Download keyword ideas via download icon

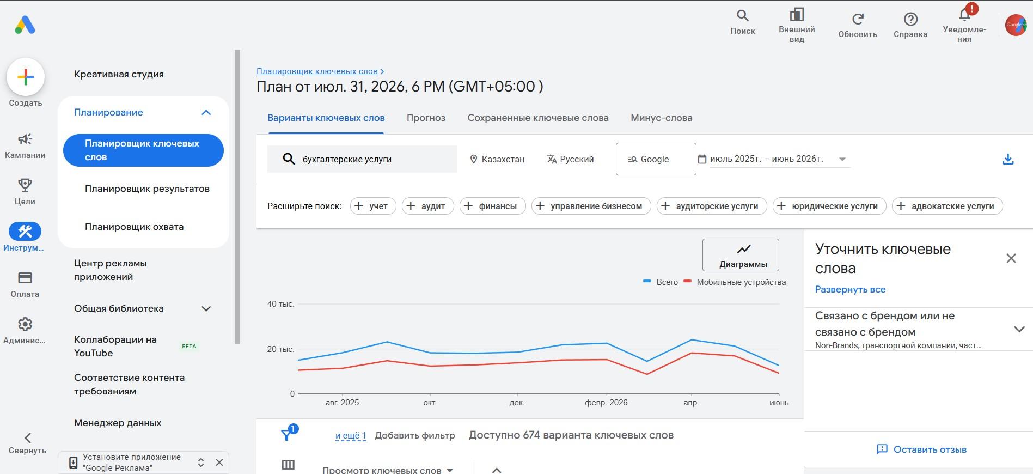coord(1008,159)
